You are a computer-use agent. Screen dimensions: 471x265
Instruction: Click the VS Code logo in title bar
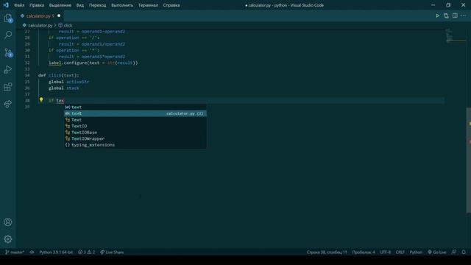6,5
